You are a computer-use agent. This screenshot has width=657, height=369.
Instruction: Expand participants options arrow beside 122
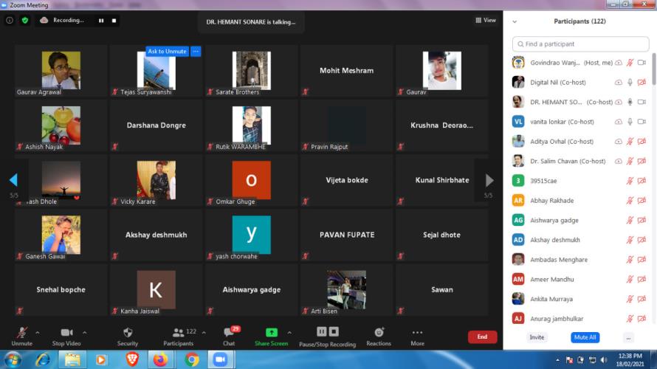(x=204, y=333)
